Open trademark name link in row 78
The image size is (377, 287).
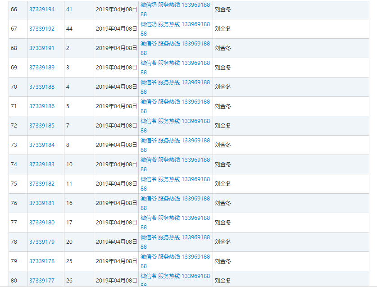point(175,242)
